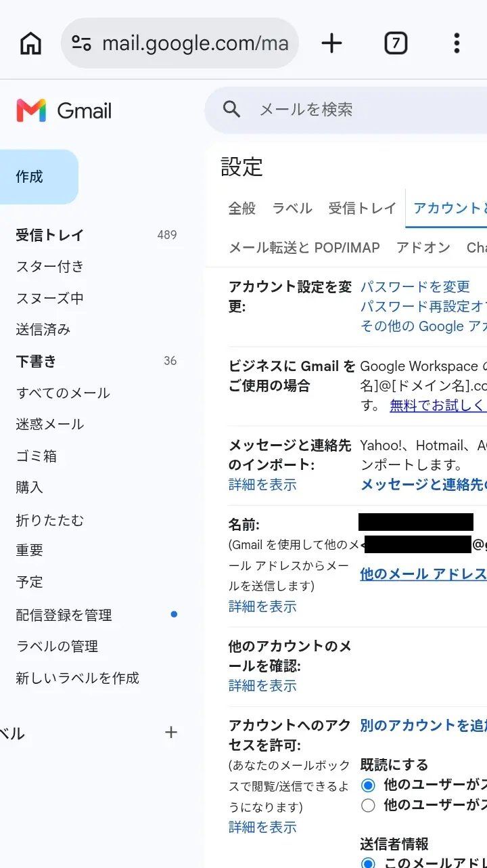487x868 pixels.
Task: Click 別のアカウントを追加 link
Action: click(423, 725)
